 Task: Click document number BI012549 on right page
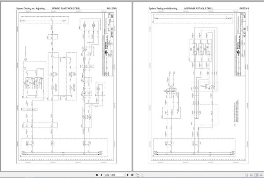[244, 8]
